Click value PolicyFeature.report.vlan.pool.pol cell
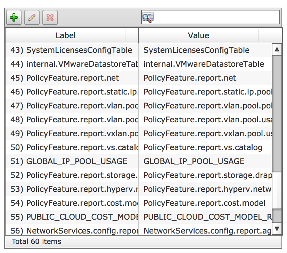 205,106
